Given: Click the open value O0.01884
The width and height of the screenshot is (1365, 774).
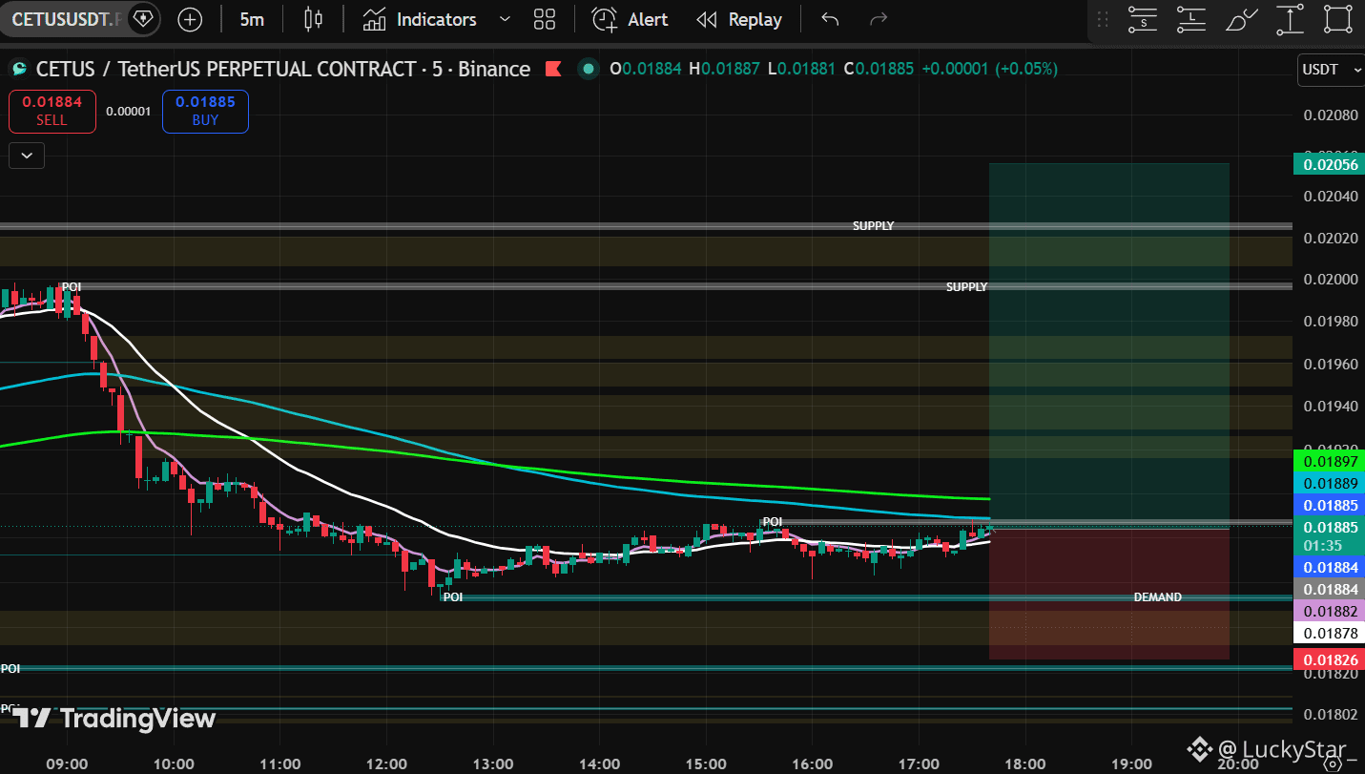Looking at the screenshot, I should 646,69.
